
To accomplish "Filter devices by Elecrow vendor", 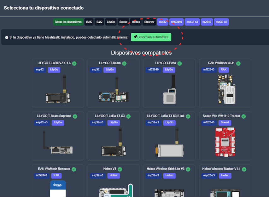I will [x=149, y=22].
